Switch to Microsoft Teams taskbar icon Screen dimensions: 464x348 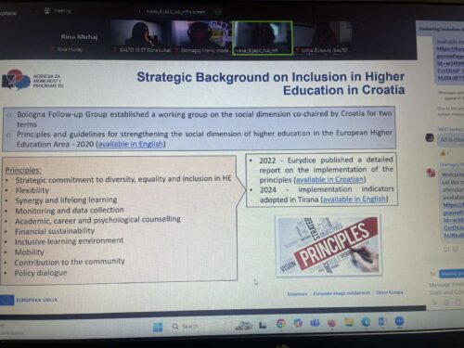point(315,323)
